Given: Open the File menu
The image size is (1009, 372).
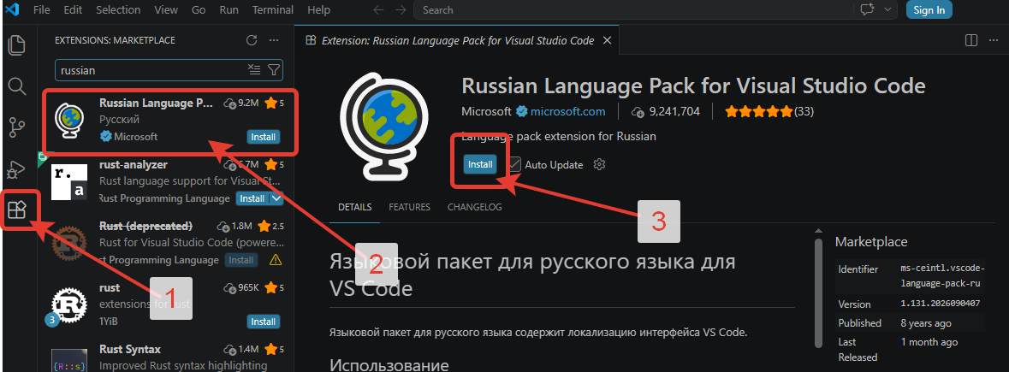Looking at the screenshot, I should [x=41, y=10].
